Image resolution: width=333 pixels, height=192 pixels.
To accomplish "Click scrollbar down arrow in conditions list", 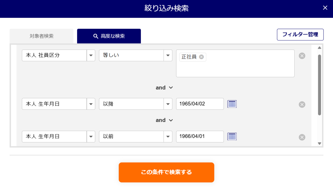I will pyautogui.click(x=319, y=144).
